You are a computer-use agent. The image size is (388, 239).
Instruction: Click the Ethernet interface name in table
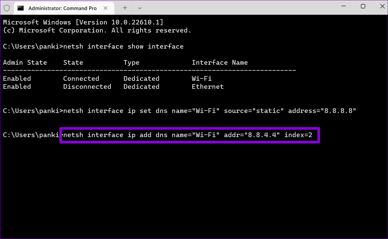tap(208, 86)
